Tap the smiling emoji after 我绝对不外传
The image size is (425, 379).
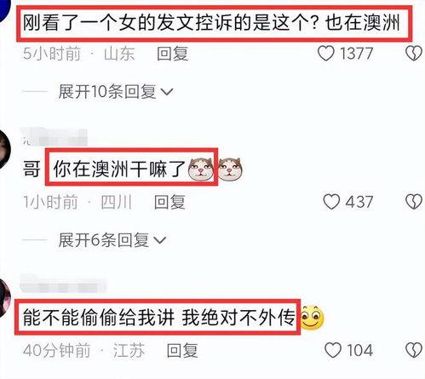coord(312,318)
